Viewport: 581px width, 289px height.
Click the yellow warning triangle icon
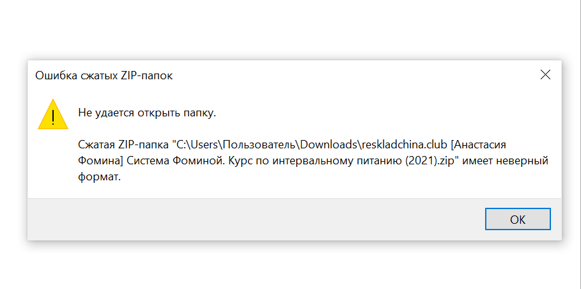point(52,114)
